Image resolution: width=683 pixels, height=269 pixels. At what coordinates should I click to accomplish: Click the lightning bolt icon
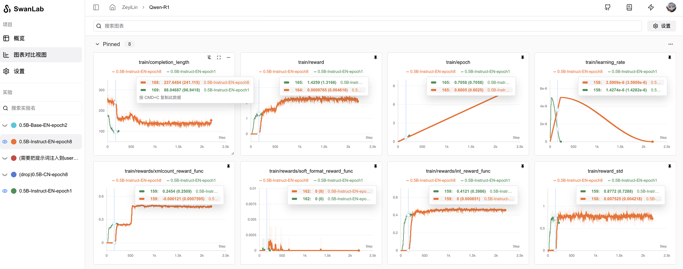[x=651, y=7]
